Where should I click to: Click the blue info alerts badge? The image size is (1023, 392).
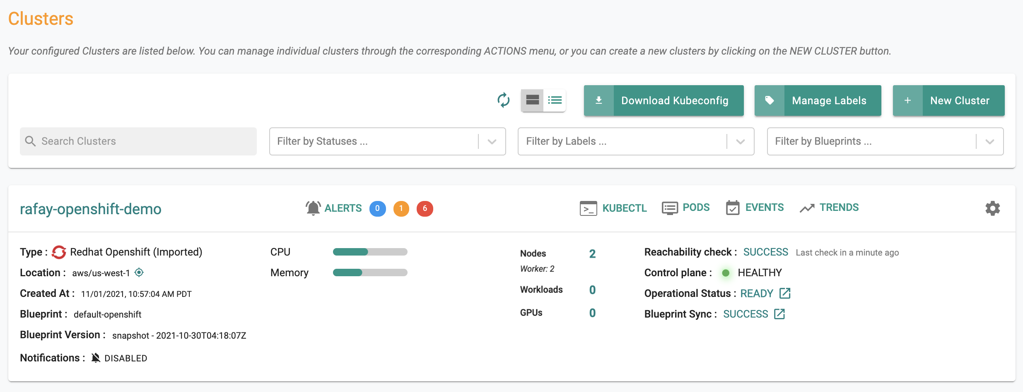(x=377, y=208)
